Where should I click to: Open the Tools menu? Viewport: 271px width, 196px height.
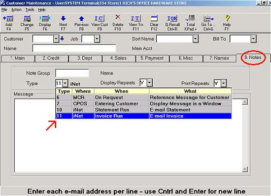[30, 10]
